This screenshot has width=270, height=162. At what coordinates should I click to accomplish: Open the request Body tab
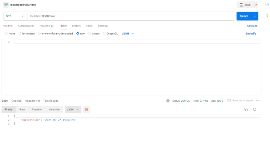click(x=64, y=26)
